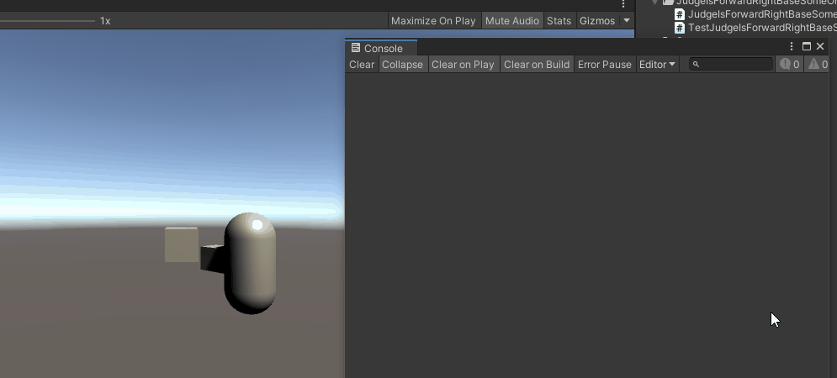Click the capsule object in Game view

pyautogui.click(x=251, y=264)
